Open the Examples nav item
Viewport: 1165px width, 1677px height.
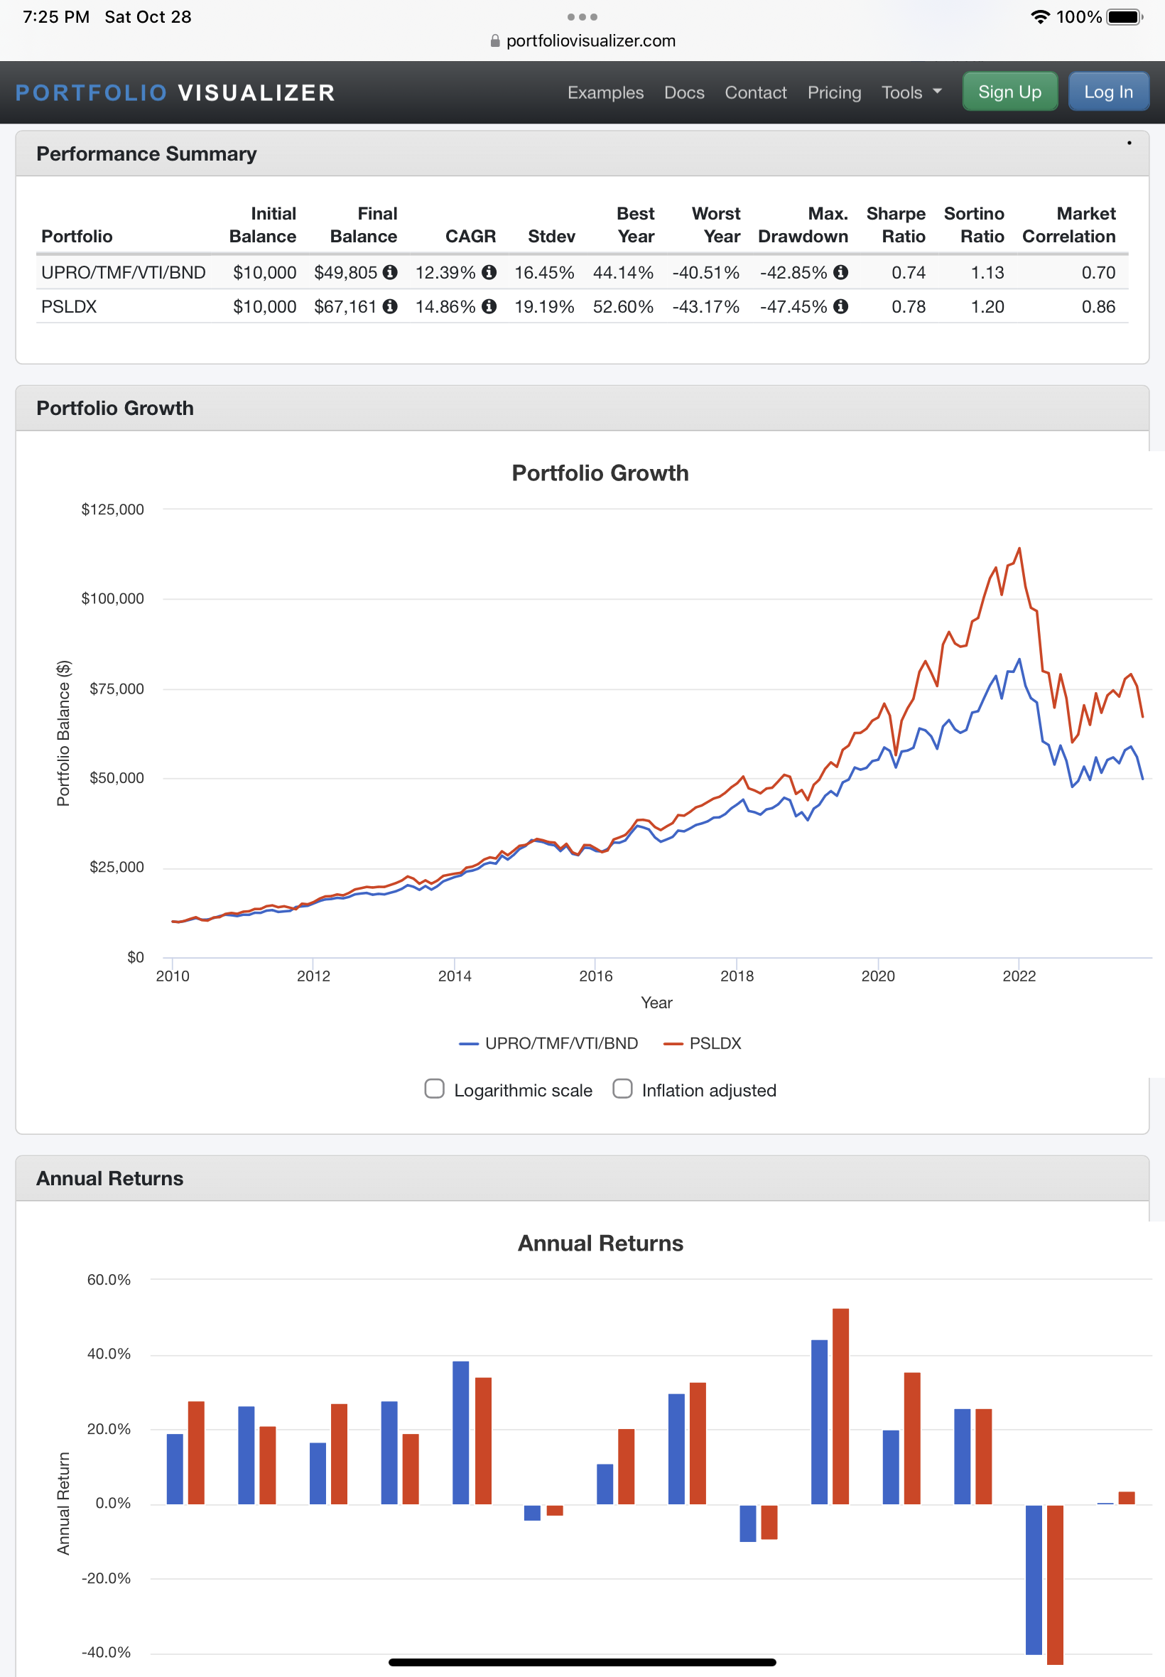click(606, 92)
